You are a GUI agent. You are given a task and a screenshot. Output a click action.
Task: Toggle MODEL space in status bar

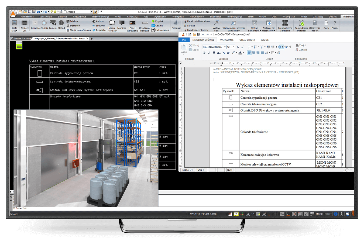320,214
